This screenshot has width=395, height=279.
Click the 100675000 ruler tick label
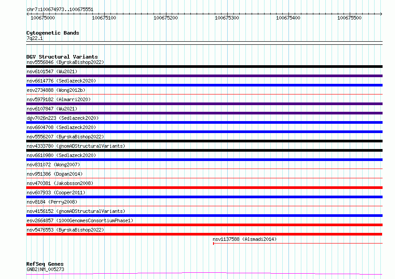(43, 18)
